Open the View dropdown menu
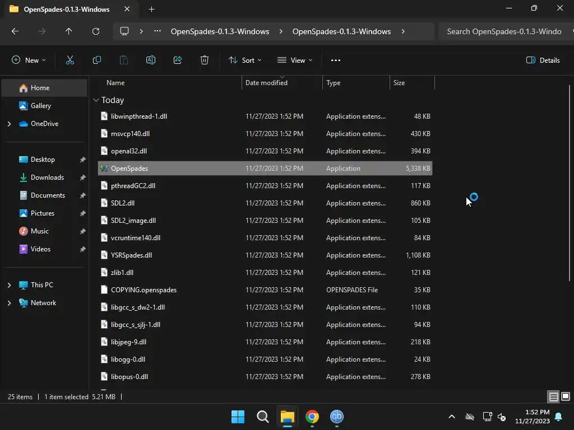 295,60
